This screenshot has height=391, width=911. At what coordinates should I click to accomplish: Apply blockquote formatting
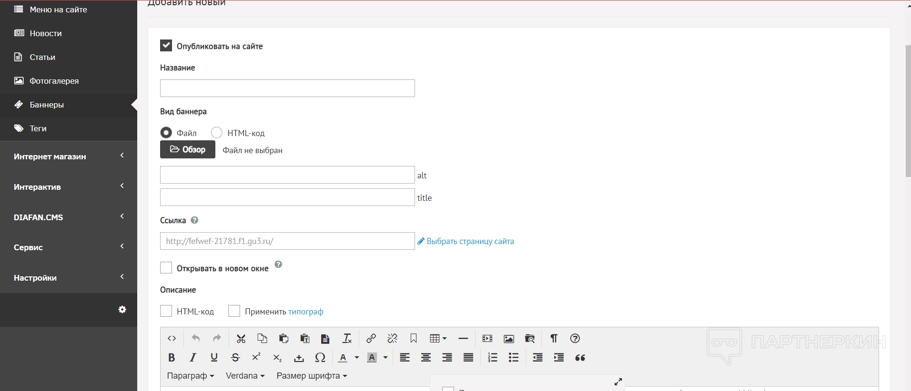coord(580,358)
